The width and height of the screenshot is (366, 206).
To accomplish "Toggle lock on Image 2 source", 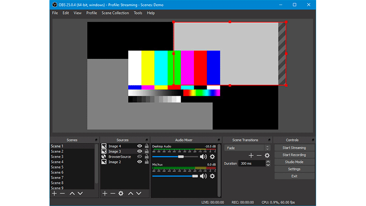I will pyautogui.click(x=146, y=162).
